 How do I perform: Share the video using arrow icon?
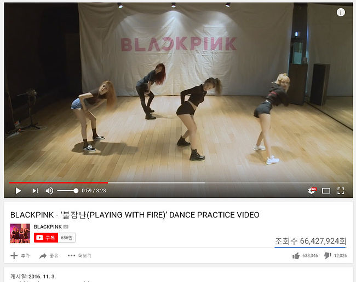pyautogui.click(x=49, y=256)
